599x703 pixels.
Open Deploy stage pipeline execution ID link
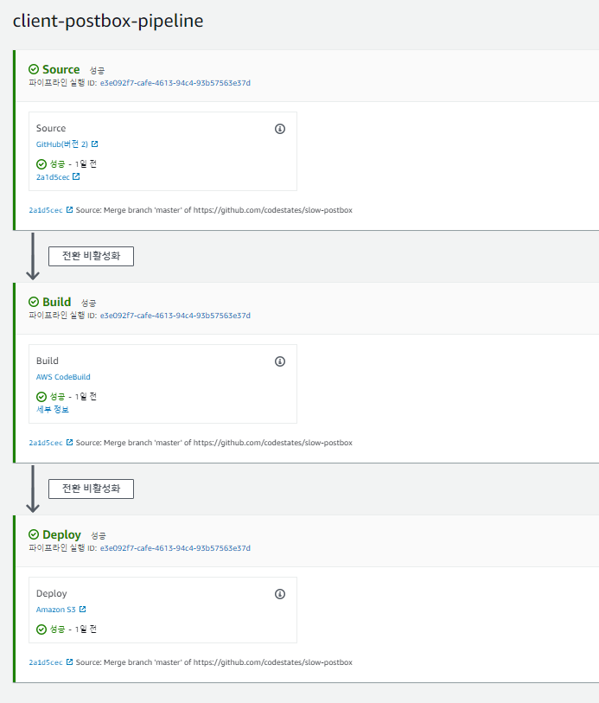coord(175,548)
